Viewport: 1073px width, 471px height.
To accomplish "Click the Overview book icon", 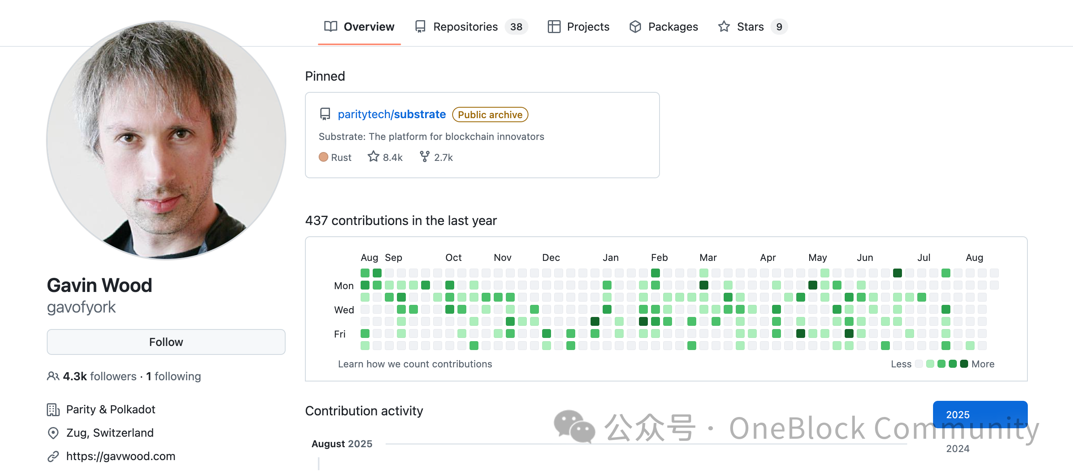I will 330,27.
